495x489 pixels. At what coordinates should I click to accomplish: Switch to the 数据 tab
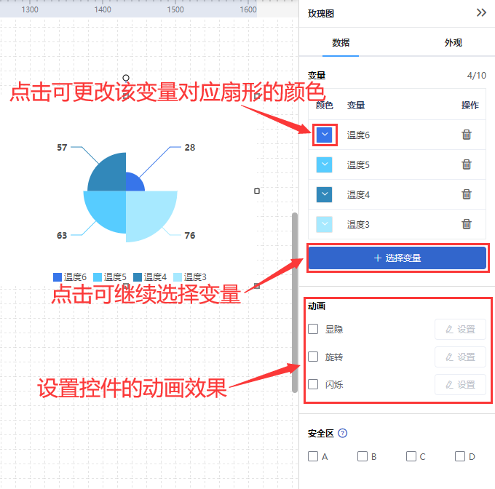tap(341, 43)
